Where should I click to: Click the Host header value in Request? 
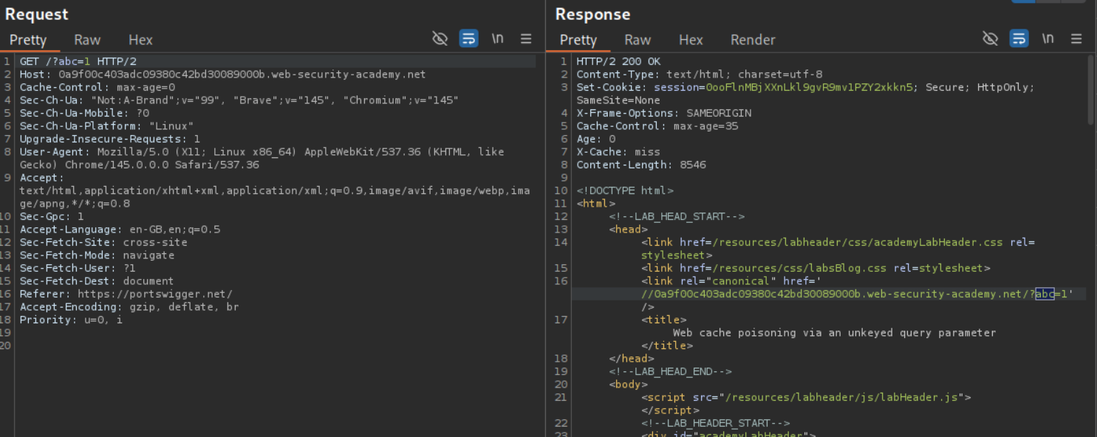[242, 75]
